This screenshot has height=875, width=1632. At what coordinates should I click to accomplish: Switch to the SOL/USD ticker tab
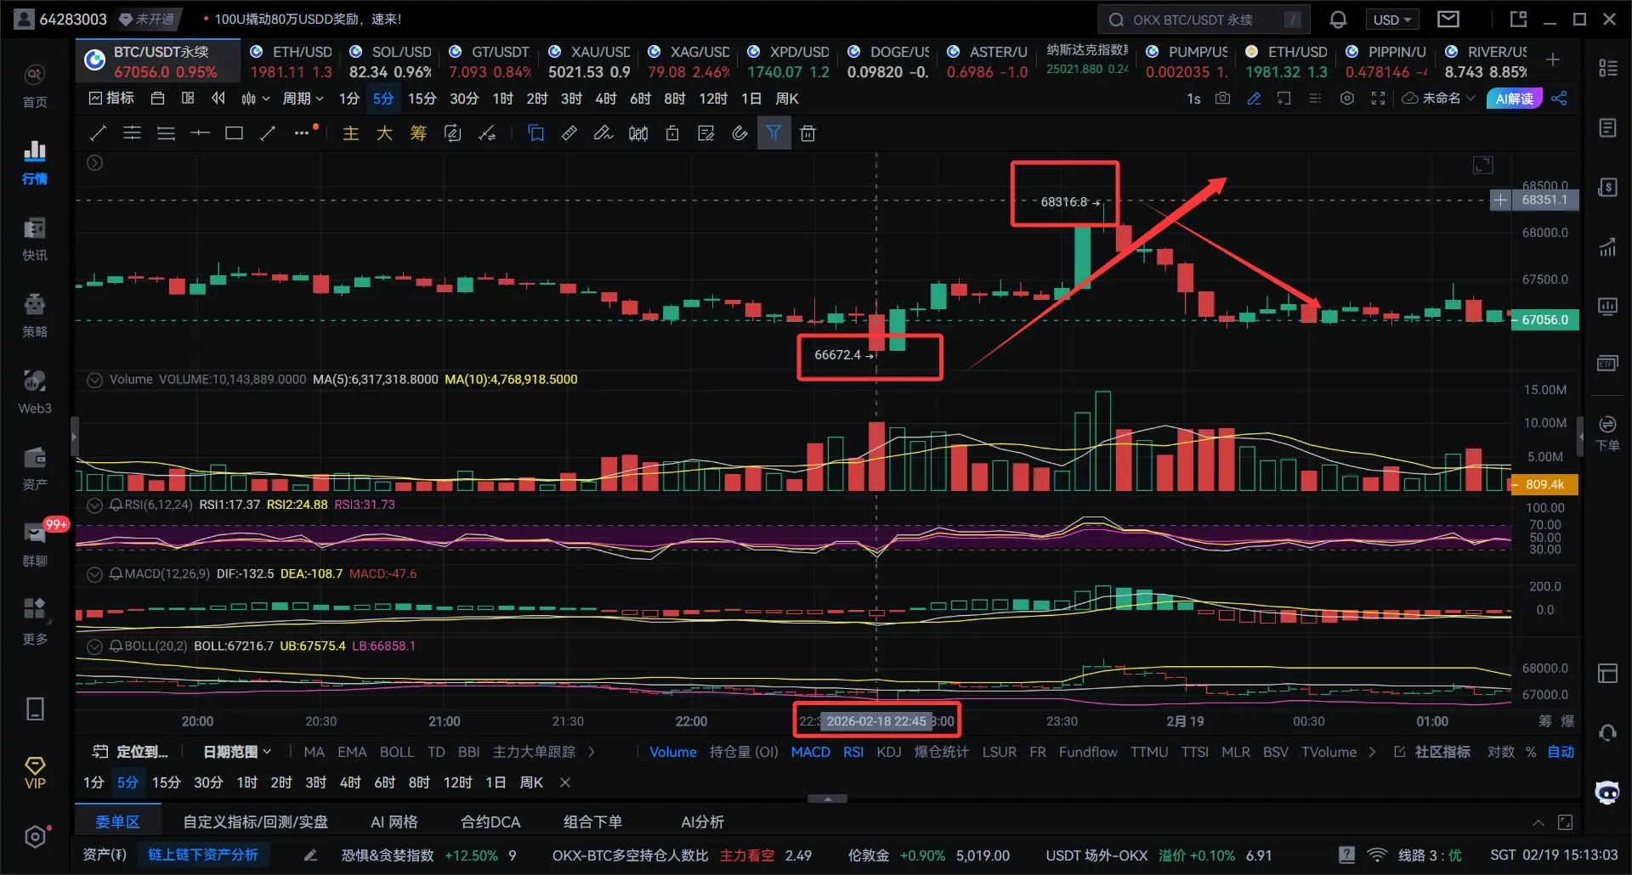point(391,62)
